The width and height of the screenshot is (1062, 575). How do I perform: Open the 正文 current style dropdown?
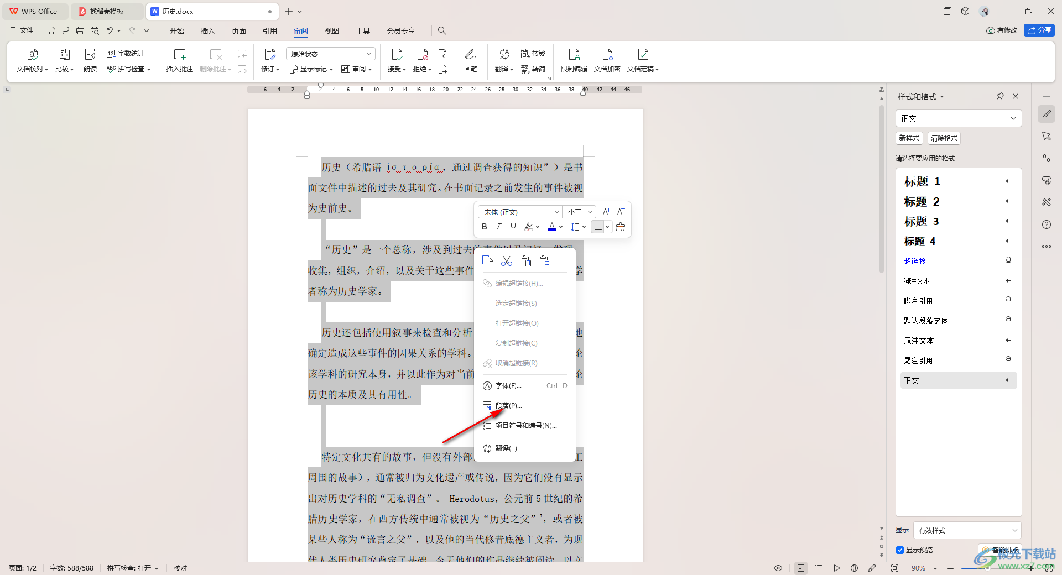coord(958,118)
